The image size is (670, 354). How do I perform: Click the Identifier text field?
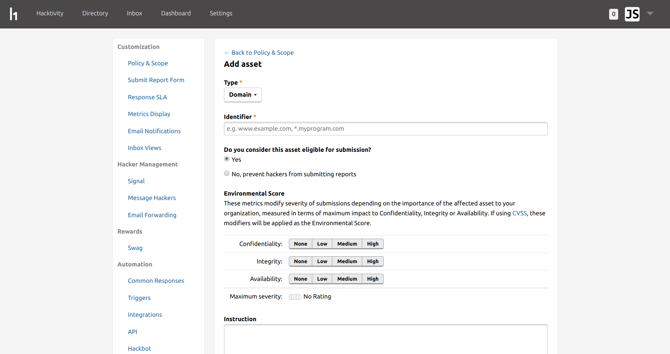click(x=386, y=129)
